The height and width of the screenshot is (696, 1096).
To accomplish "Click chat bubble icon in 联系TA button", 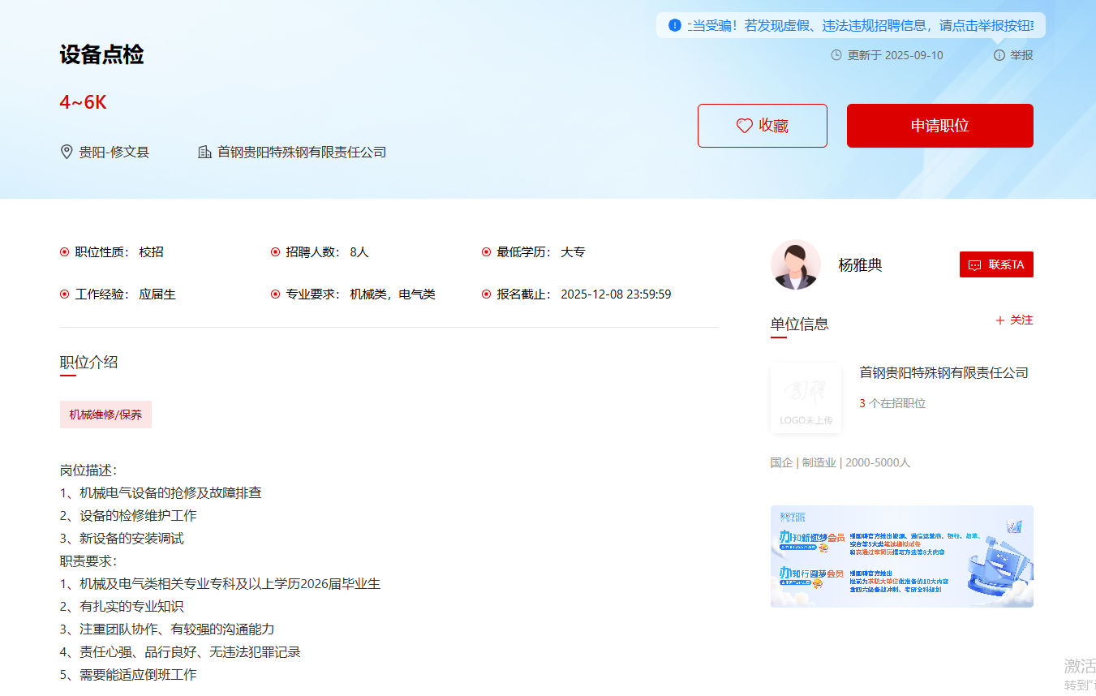I will coord(974,265).
